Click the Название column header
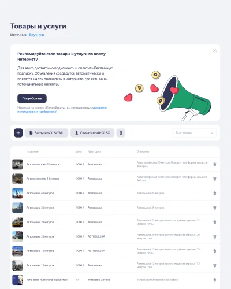This screenshot has width=231, height=289. (32, 151)
